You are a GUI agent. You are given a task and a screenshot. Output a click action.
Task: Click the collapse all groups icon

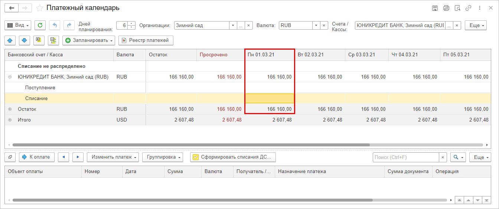pos(53,40)
